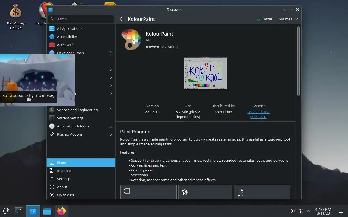This screenshot has width=348, height=217.
Task: Click the Discover icon in the title bar
Action: coord(51,10)
